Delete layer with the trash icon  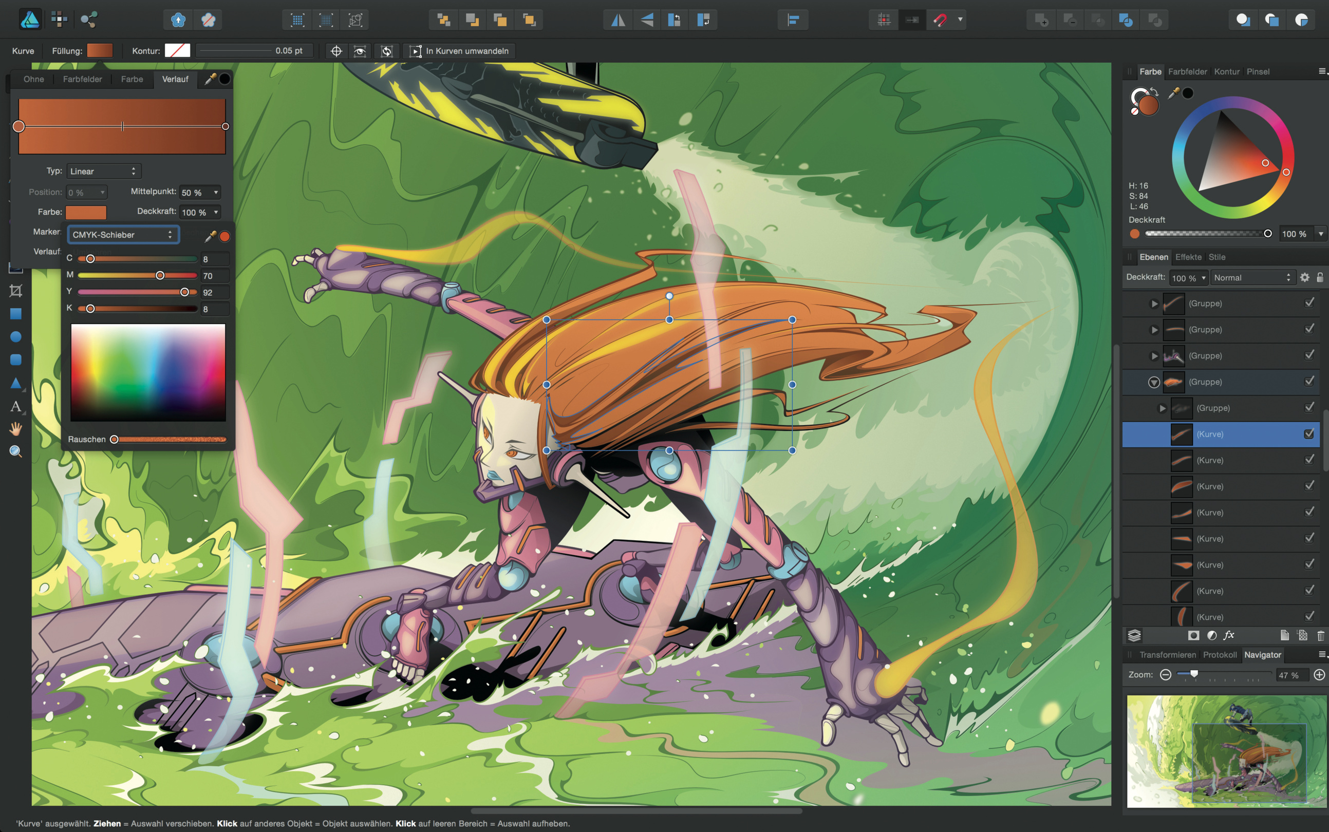point(1320,636)
